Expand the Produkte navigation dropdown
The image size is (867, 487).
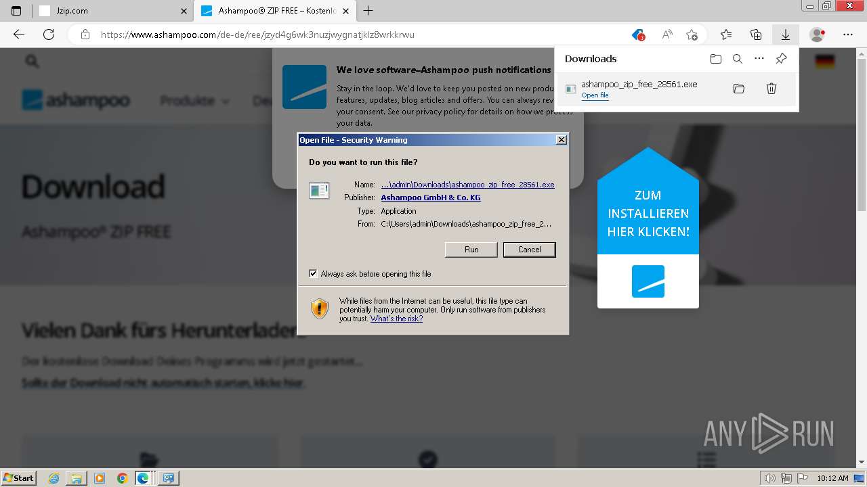(194, 101)
